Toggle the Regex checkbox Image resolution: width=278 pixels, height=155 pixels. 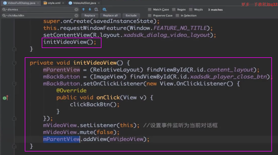[174, 10]
